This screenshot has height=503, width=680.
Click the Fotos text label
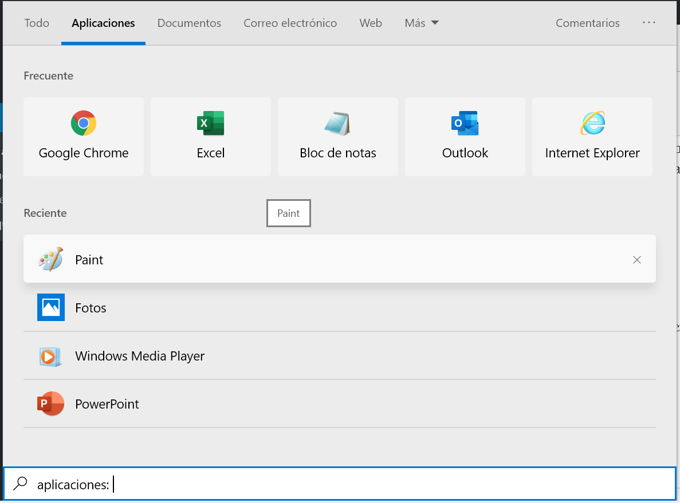91,308
